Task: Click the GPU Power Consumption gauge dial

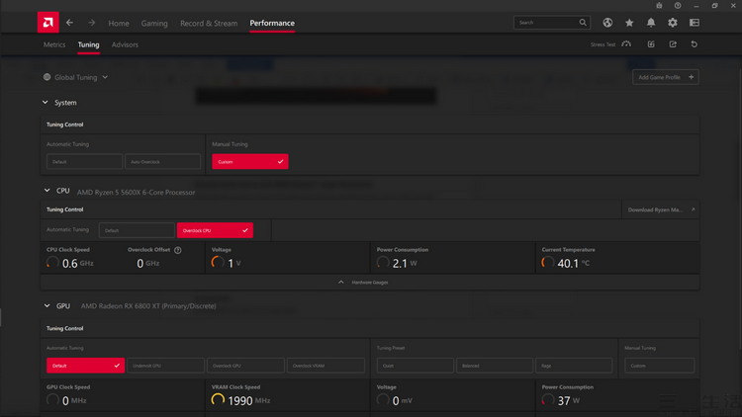Action: pyautogui.click(x=547, y=399)
